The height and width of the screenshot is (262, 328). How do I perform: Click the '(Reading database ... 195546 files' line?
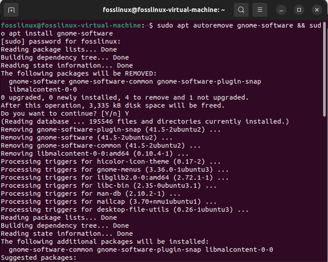coord(145,121)
